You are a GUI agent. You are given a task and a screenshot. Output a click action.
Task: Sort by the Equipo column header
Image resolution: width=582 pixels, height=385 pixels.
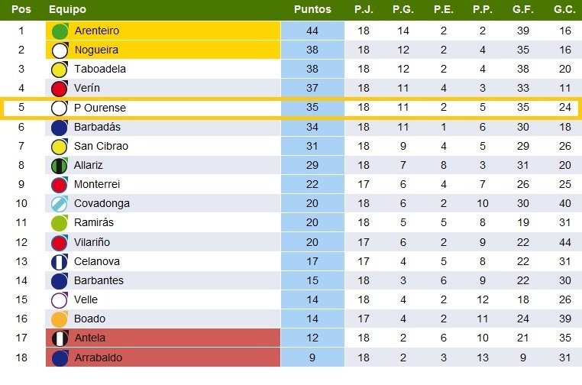(x=67, y=9)
